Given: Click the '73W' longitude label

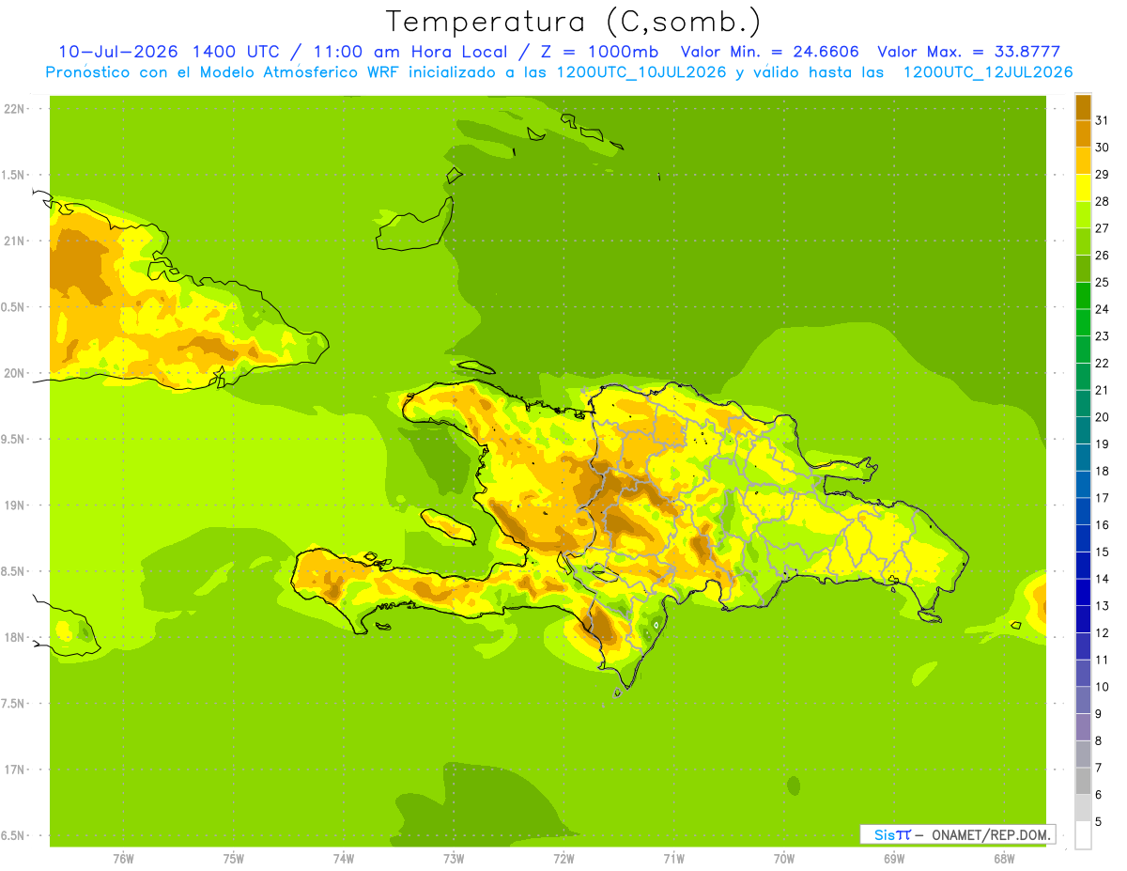Looking at the screenshot, I should (x=454, y=859).
